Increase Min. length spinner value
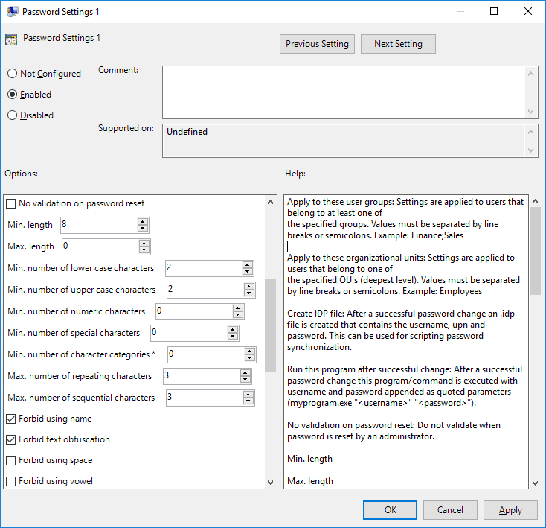 [x=143, y=221]
